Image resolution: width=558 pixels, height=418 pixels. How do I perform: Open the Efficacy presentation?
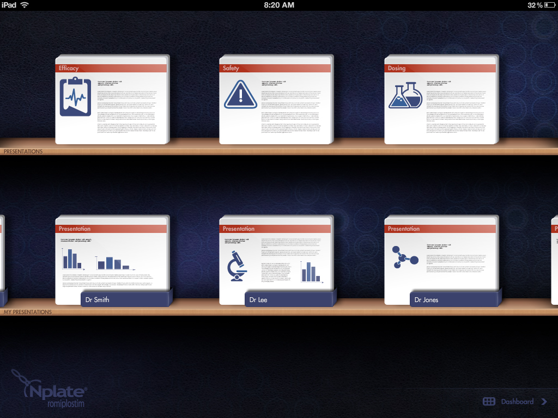pos(112,100)
